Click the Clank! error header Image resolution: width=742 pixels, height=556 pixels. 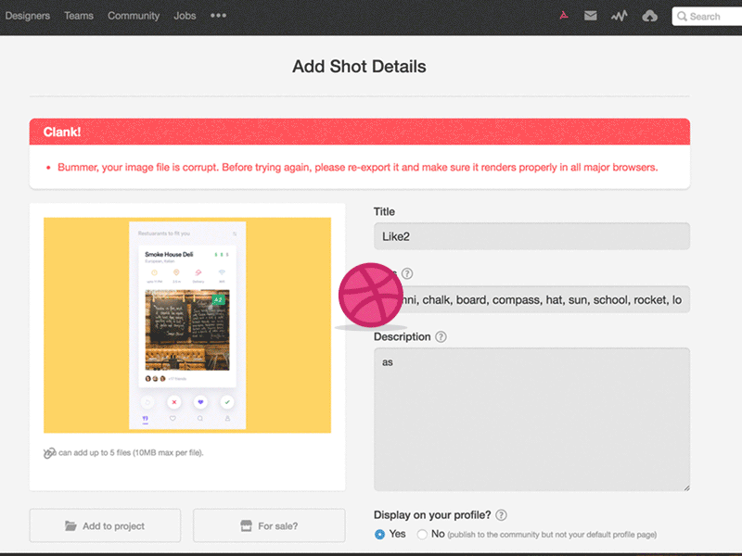360,132
